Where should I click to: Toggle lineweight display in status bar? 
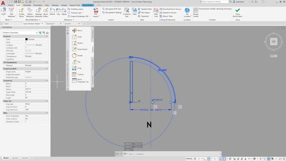coord(230,159)
